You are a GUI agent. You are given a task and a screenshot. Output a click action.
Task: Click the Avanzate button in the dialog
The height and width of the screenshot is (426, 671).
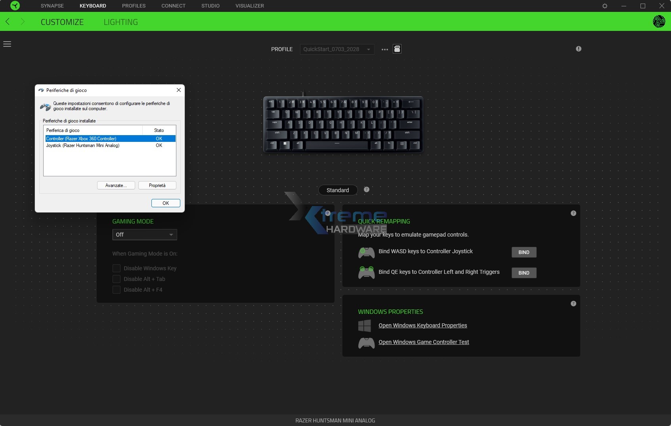pyautogui.click(x=115, y=185)
